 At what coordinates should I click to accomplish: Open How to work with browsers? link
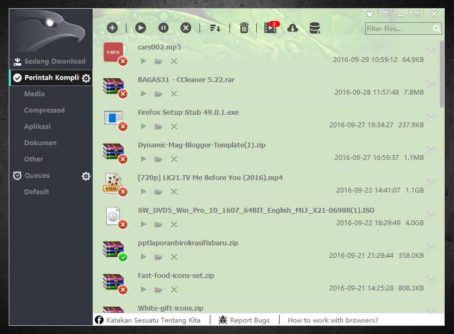point(333,320)
